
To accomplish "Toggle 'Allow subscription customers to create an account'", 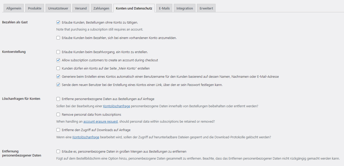I will (x=58, y=60).
